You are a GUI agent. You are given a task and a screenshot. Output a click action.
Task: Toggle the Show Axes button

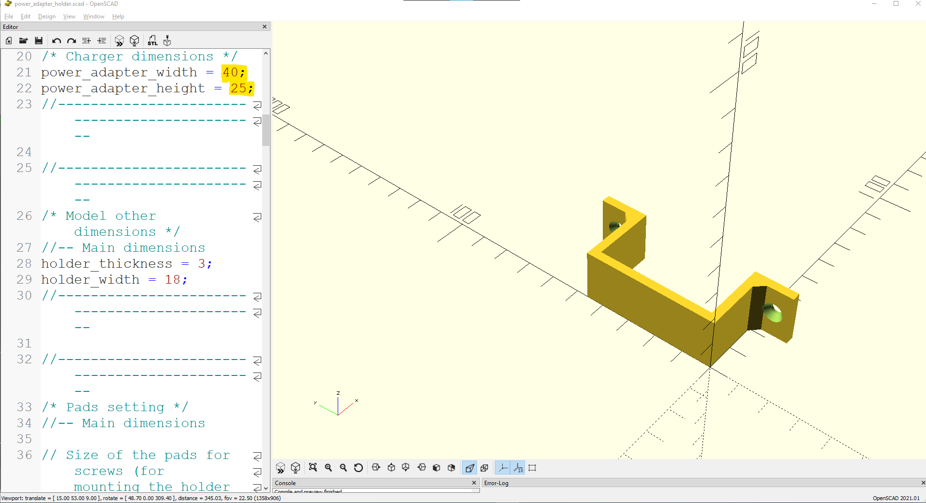[x=503, y=468]
